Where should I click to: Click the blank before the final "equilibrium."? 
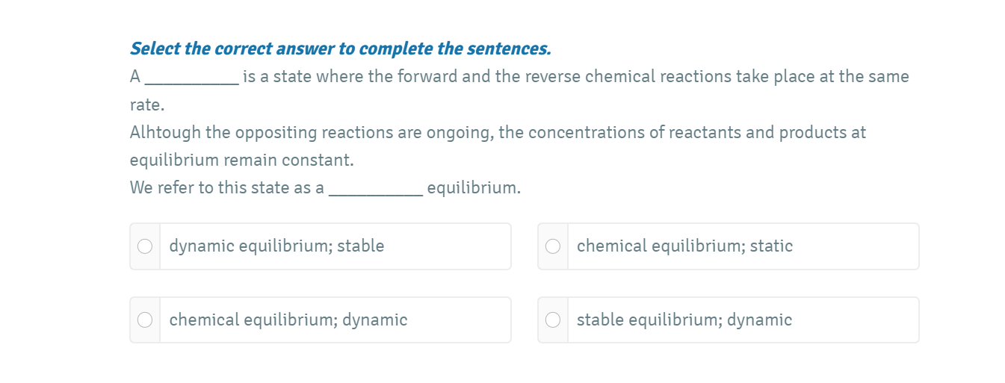pyautogui.click(x=376, y=190)
